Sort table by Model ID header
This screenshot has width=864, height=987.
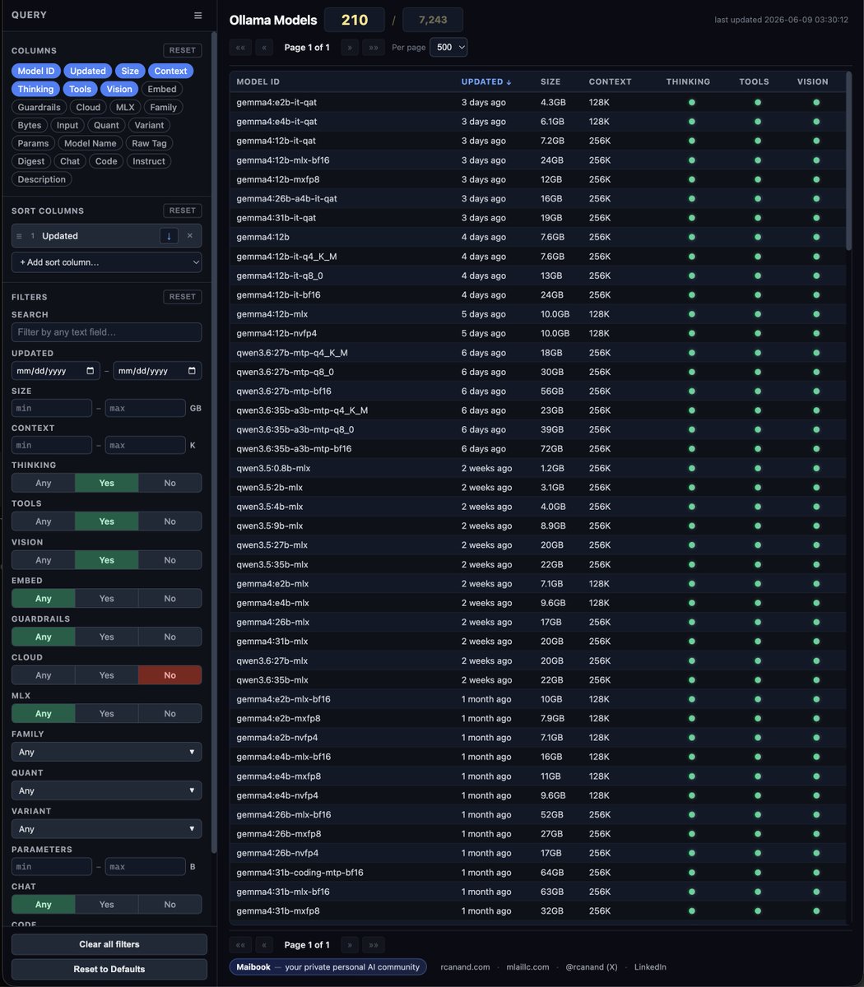tap(258, 81)
